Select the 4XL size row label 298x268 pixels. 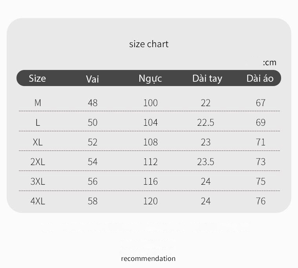[38, 201]
